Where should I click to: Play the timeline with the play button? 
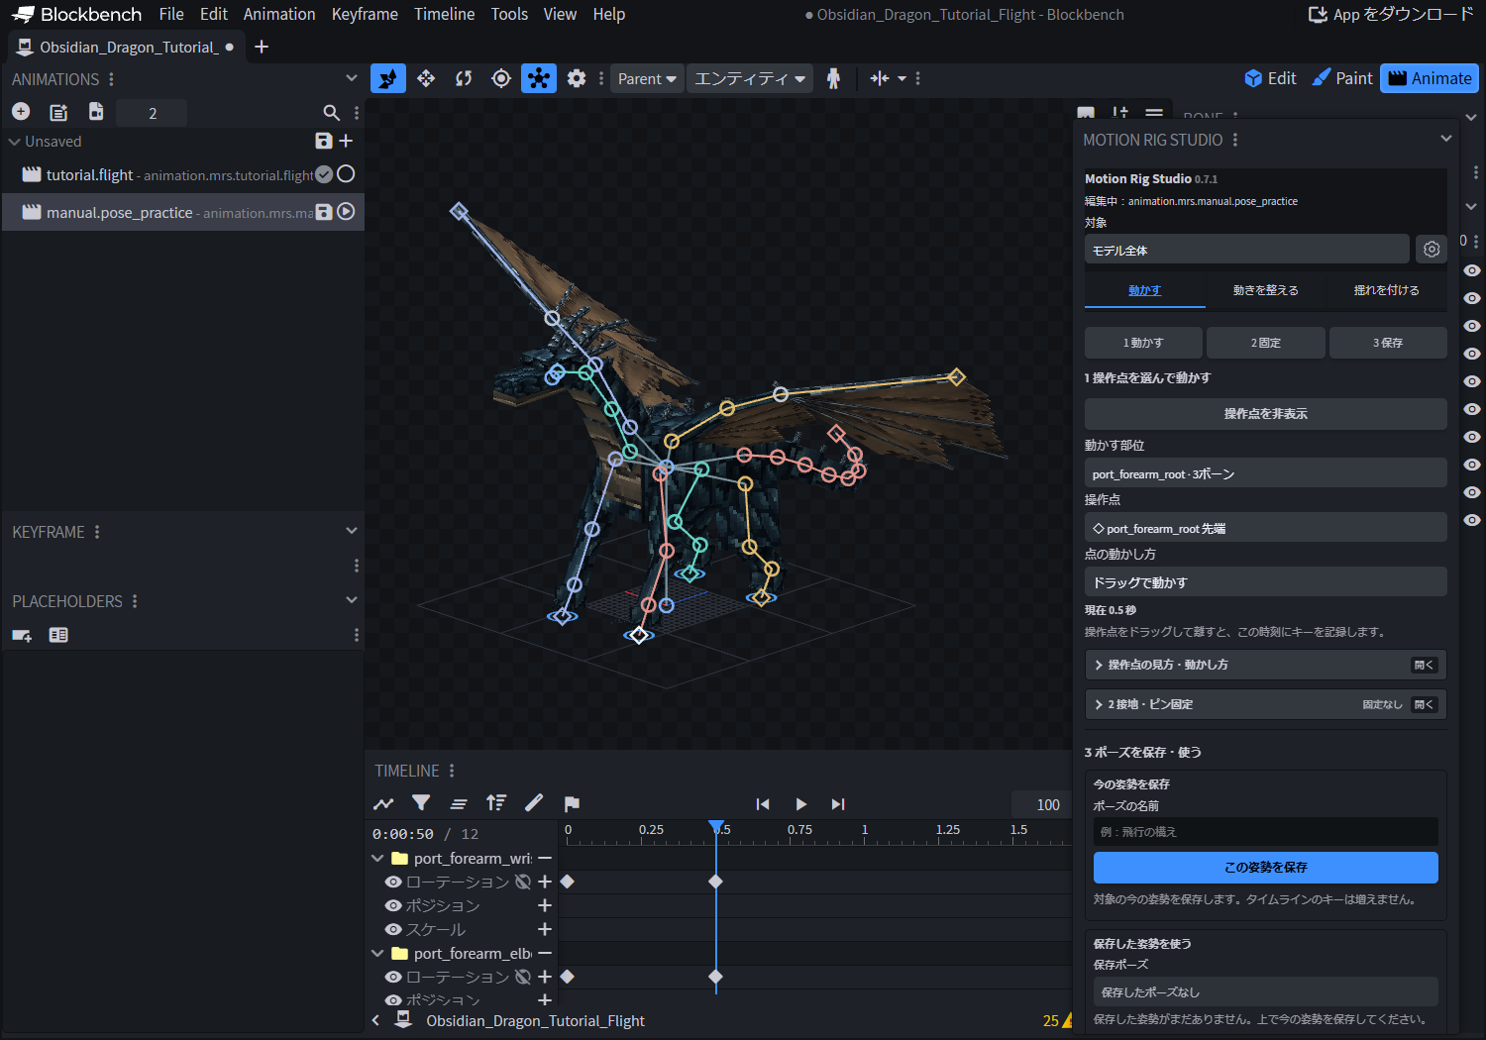[800, 804]
